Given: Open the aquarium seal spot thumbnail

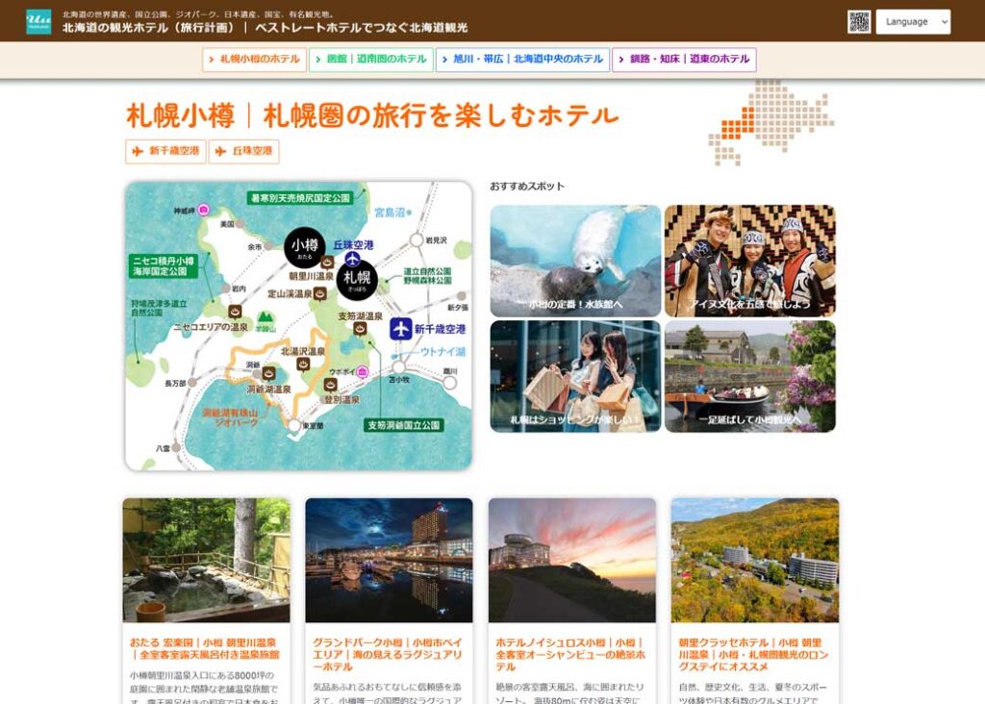Looking at the screenshot, I should [x=575, y=261].
